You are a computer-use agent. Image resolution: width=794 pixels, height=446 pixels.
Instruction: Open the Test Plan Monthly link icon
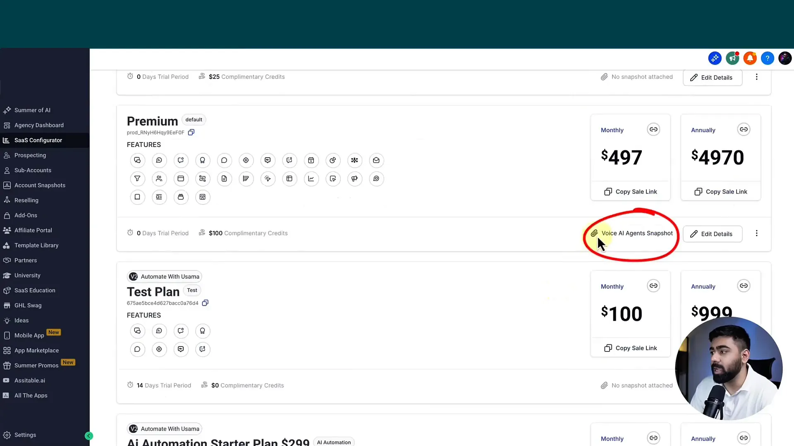click(653, 286)
